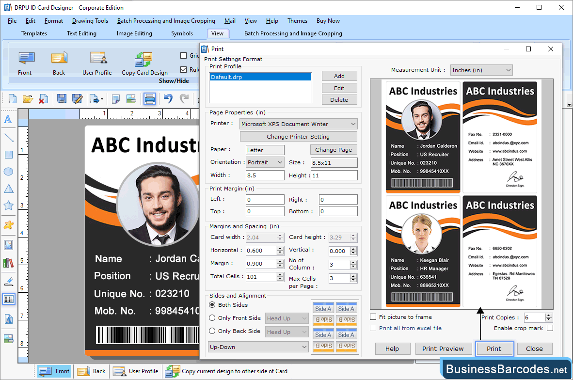Click the print toolbar icon
The width and height of the screenshot is (573, 380).
(x=149, y=99)
